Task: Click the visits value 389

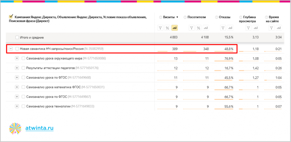Action: tap(175, 49)
